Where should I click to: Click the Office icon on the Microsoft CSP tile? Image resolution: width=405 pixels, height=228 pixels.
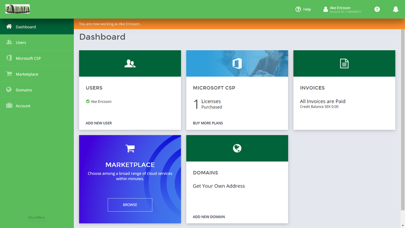237,64
